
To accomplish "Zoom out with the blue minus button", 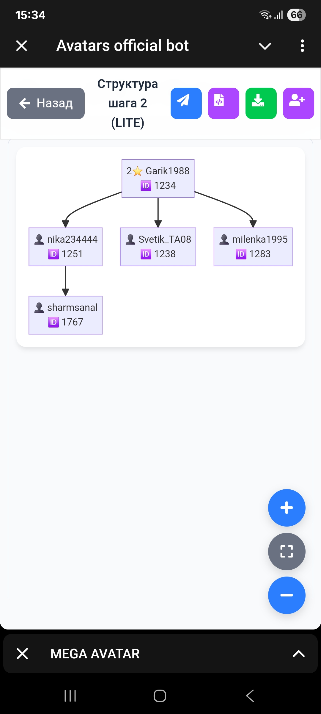I will click(x=287, y=595).
